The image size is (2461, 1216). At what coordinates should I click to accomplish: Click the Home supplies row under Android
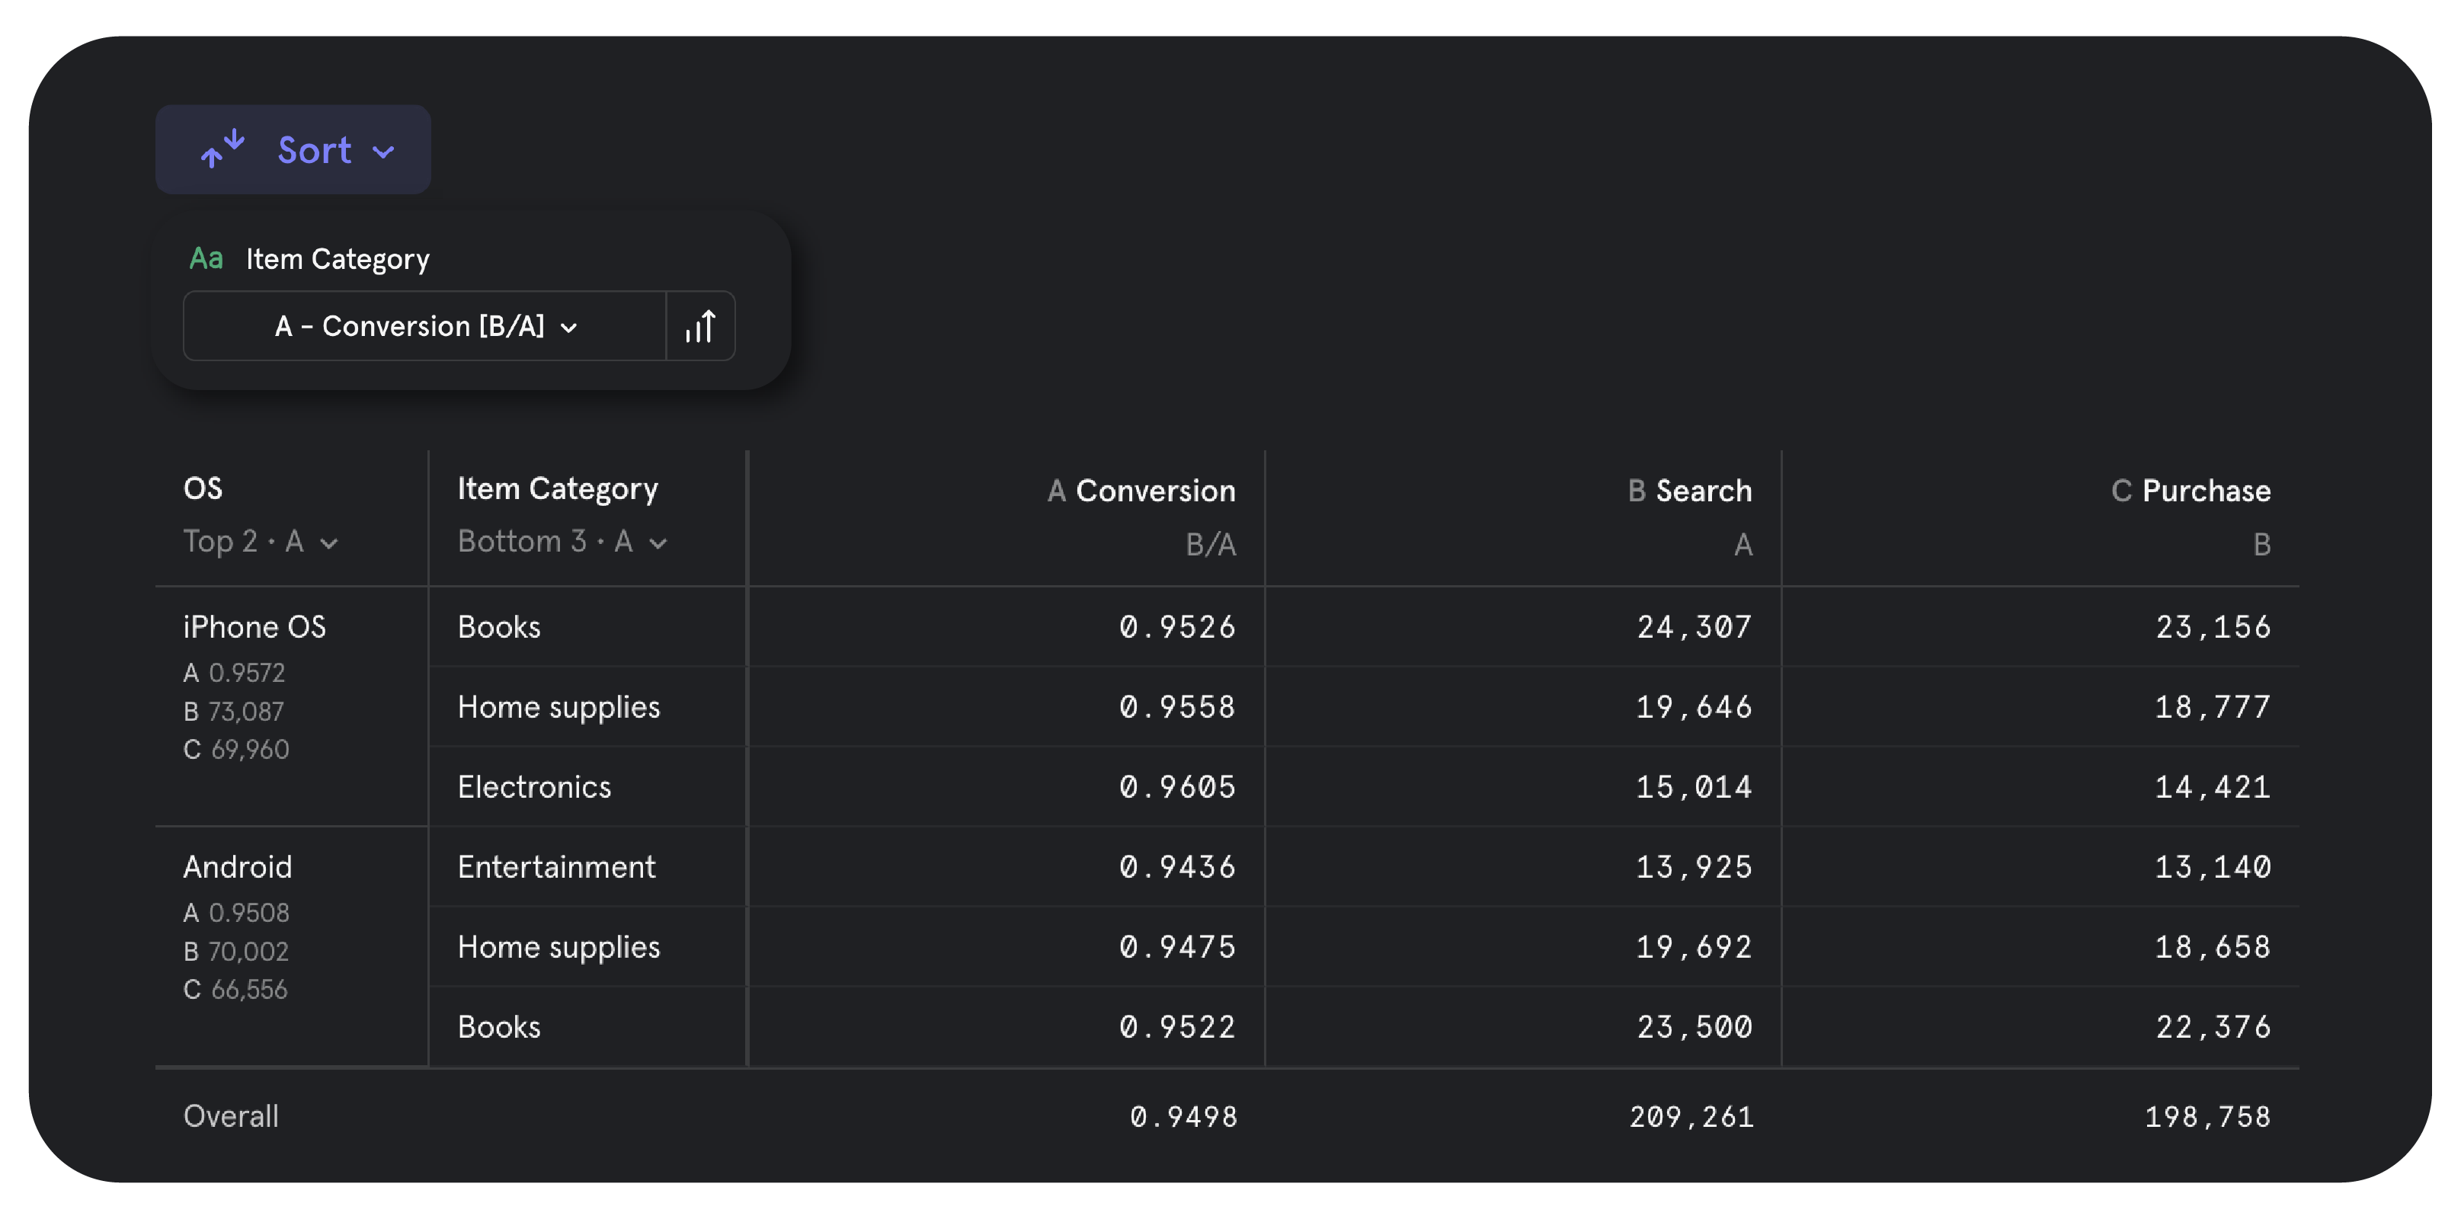coord(559,946)
